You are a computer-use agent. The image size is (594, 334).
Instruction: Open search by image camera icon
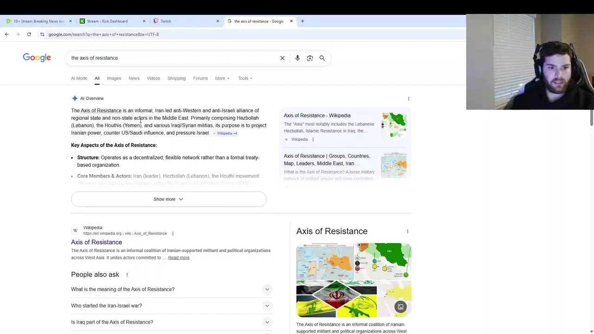pyautogui.click(x=310, y=58)
